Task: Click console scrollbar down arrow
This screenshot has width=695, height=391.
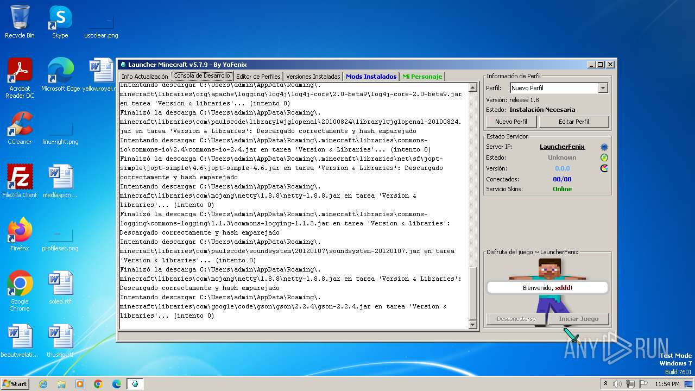Action: 472,324
